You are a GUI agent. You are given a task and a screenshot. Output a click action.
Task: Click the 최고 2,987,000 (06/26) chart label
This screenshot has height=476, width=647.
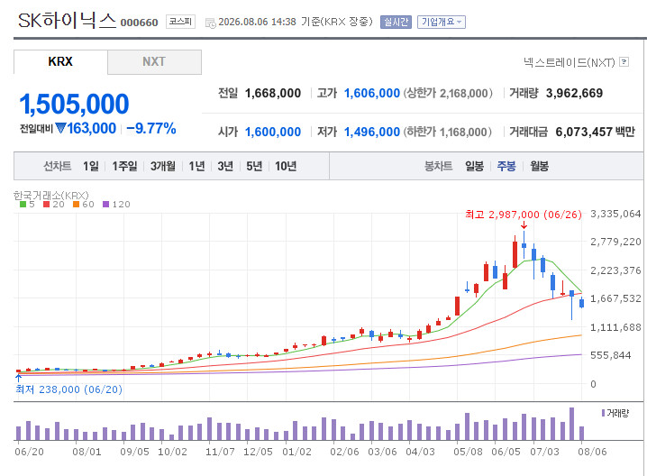[x=524, y=215]
